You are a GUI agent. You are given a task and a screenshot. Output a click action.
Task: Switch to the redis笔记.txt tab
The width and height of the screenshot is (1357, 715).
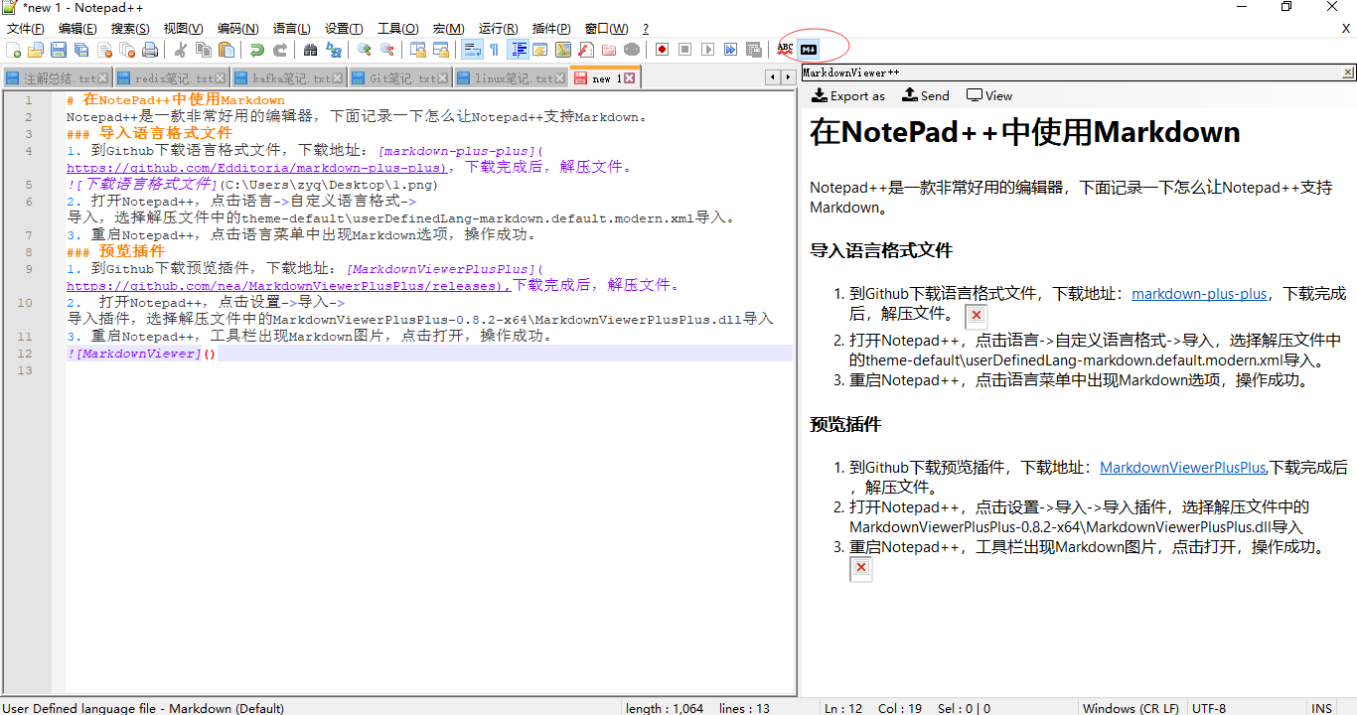(174, 77)
